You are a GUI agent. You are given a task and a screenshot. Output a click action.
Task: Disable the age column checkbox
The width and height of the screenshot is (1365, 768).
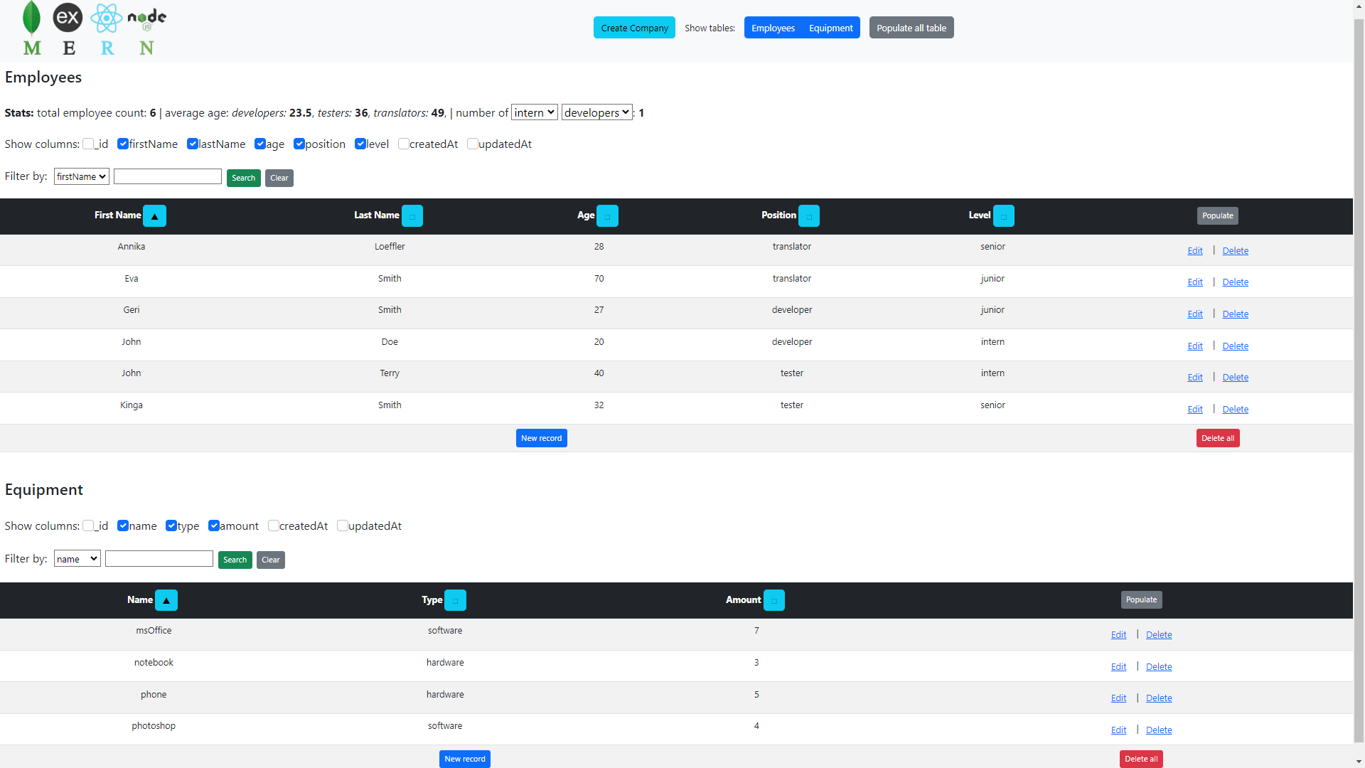260,144
